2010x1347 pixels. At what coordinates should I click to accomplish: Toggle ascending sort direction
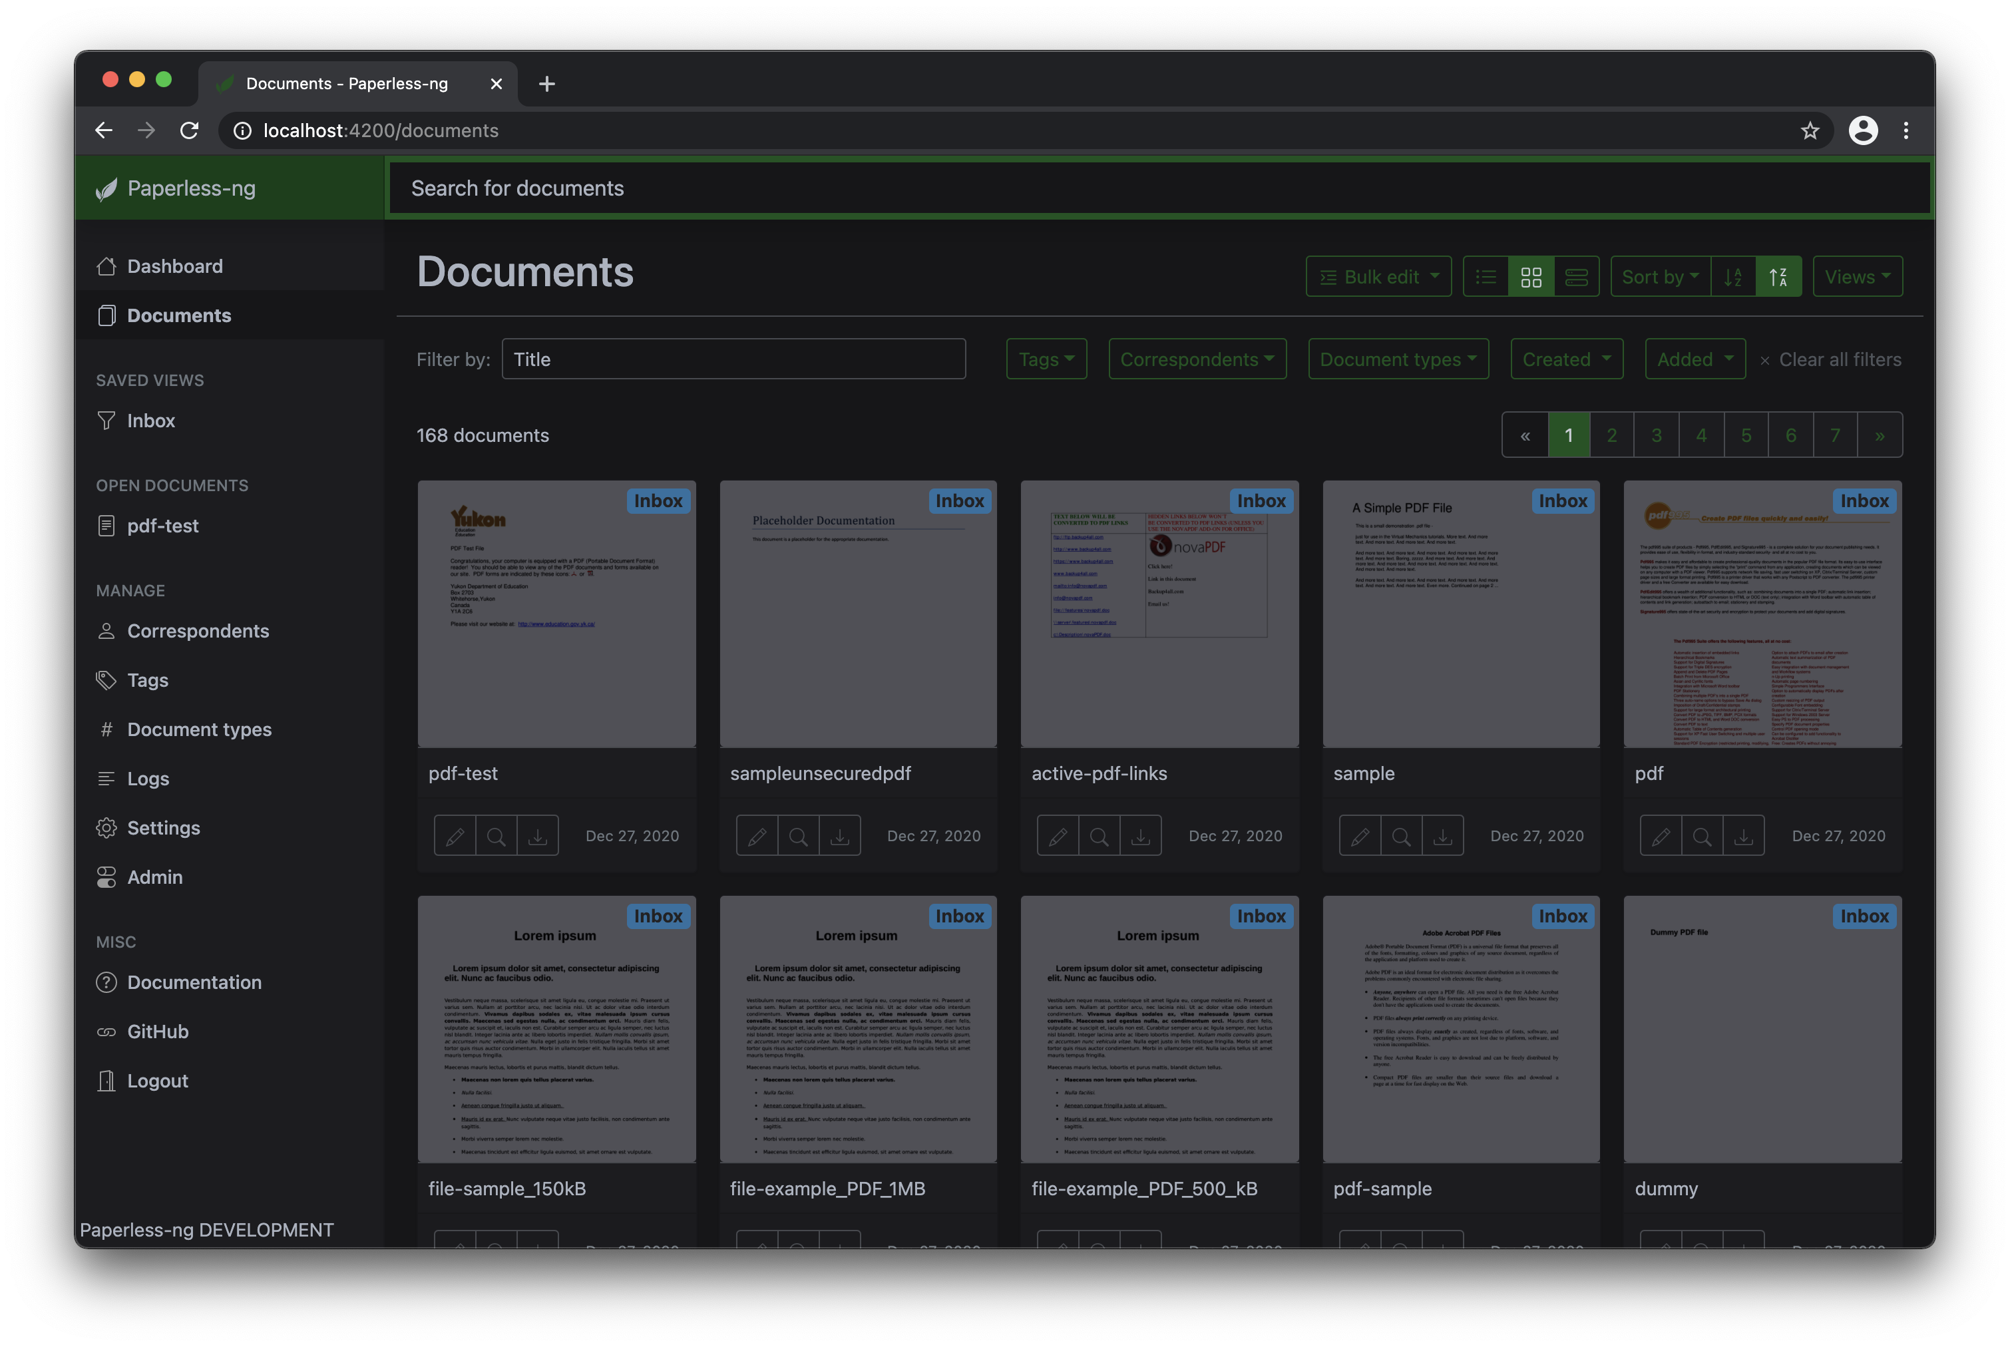[1779, 276]
